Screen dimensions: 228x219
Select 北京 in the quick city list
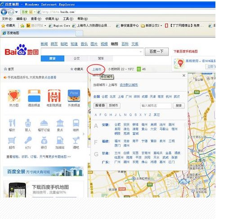pyautogui.click(x=112, y=96)
